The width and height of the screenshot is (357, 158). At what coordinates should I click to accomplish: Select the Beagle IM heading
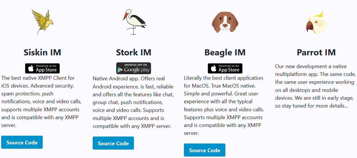225,52
